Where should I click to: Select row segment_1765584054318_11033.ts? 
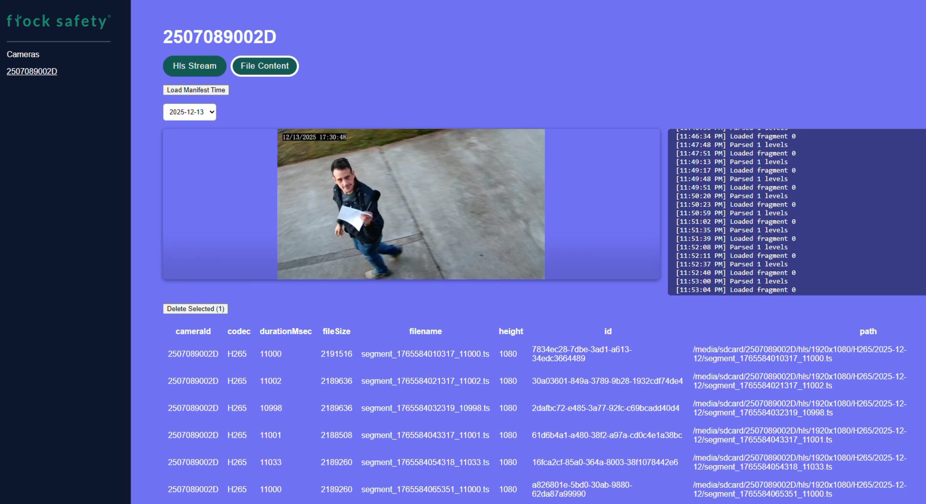(x=425, y=462)
